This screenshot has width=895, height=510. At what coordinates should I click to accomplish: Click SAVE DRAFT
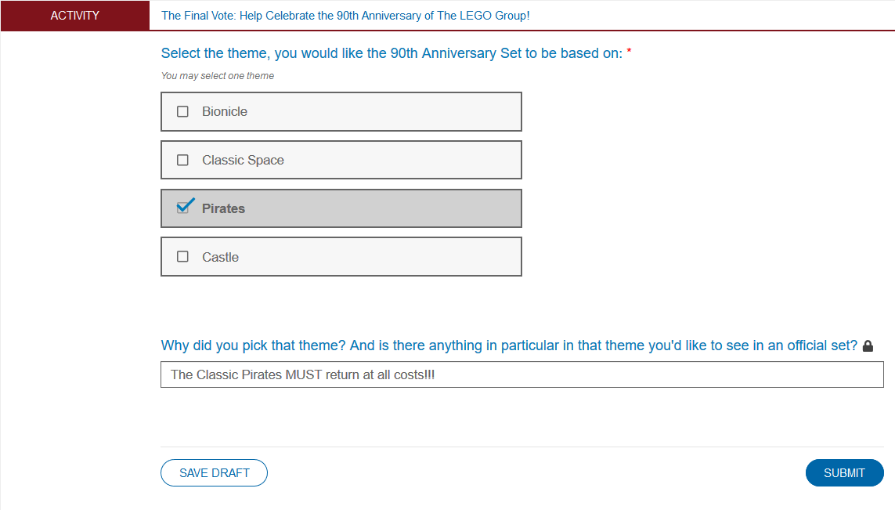pos(214,473)
